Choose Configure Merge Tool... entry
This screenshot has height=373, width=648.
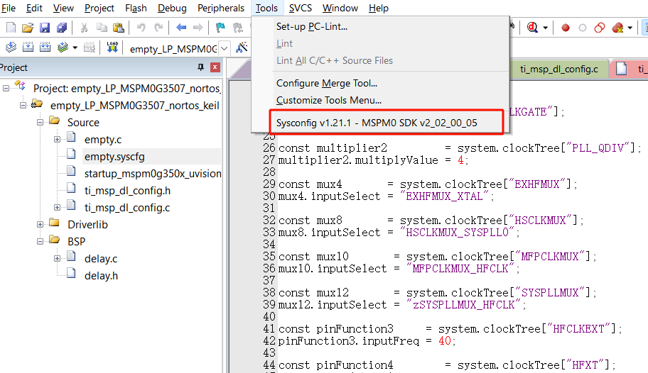click(x=380, y=83)
